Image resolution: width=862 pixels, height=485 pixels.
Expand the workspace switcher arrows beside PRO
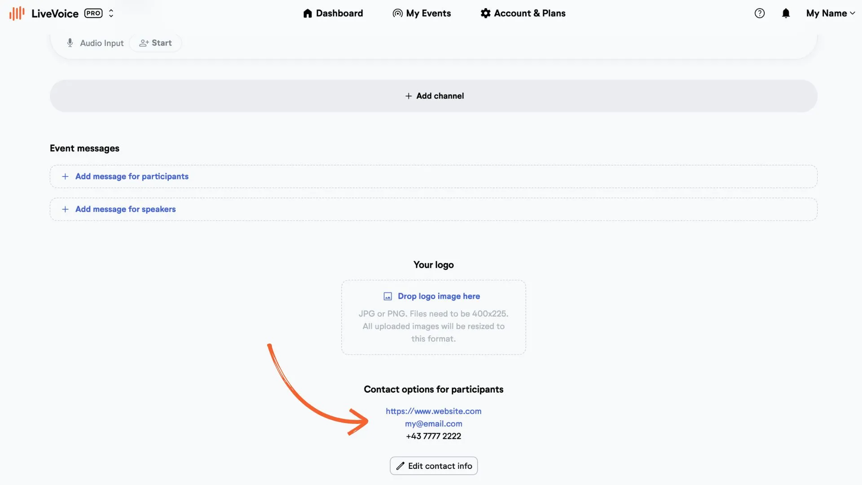pos(111,13)
